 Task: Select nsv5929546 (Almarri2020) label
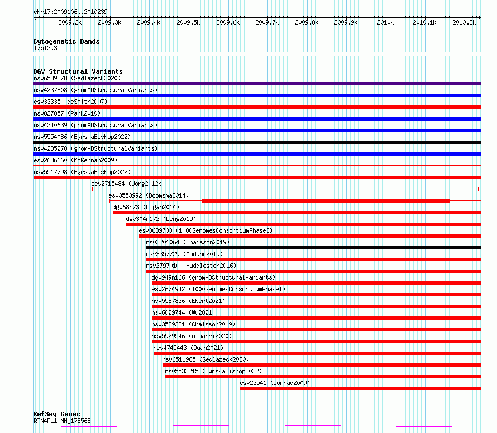coord(192,336)
